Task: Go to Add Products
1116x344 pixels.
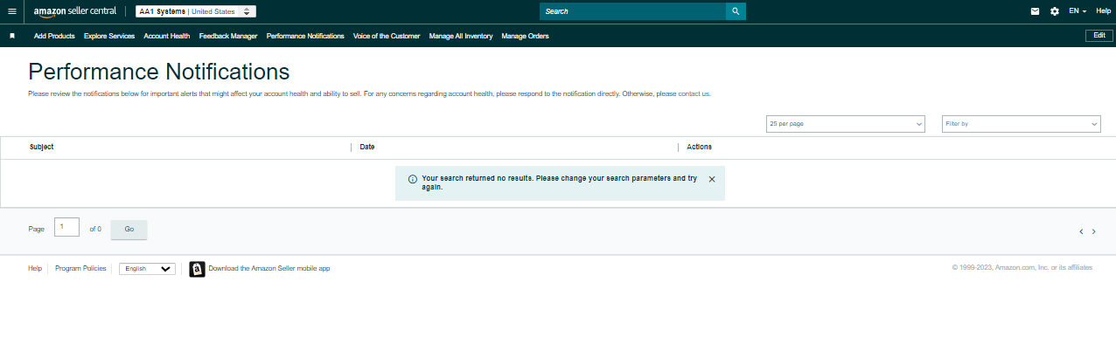Action: (54, 36)
